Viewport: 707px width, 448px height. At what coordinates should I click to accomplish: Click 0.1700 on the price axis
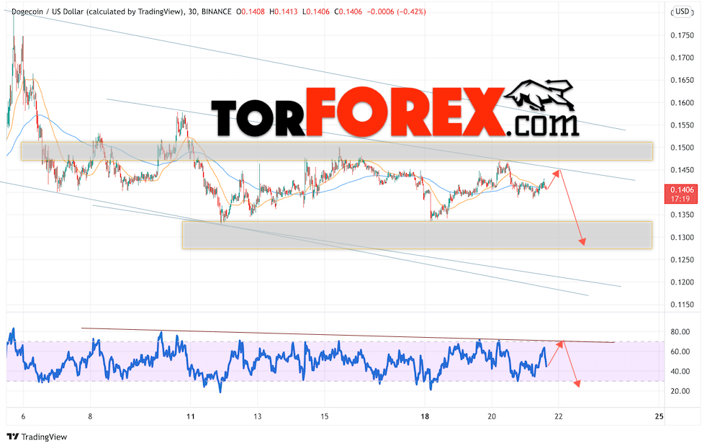(682, 58)
